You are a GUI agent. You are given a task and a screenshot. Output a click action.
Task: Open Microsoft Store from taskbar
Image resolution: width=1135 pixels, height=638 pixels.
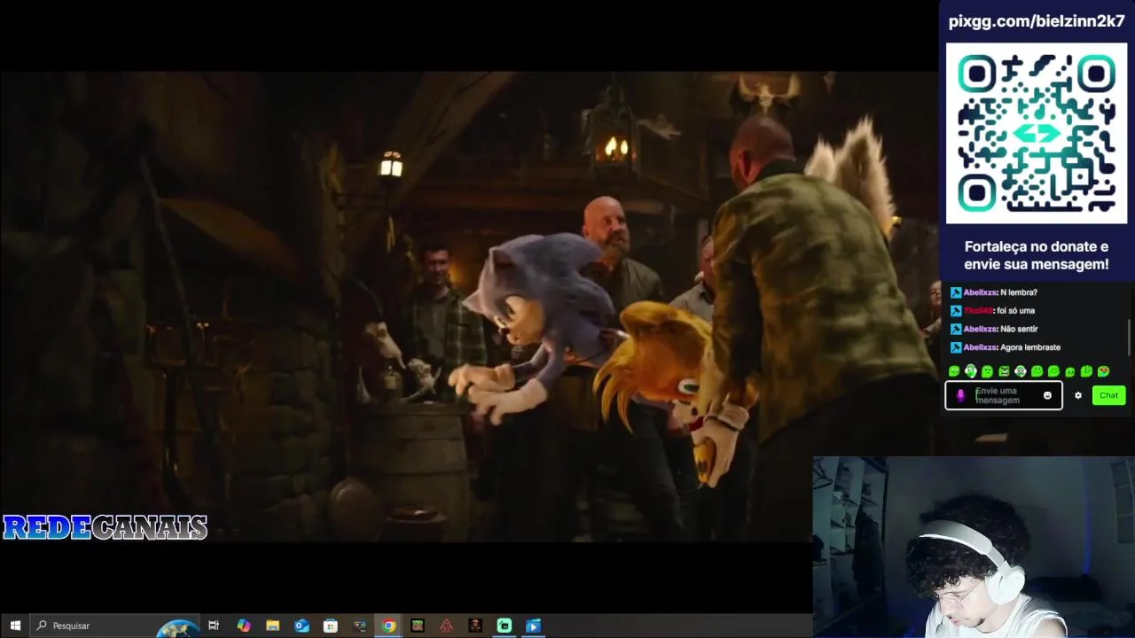(331, 626)
